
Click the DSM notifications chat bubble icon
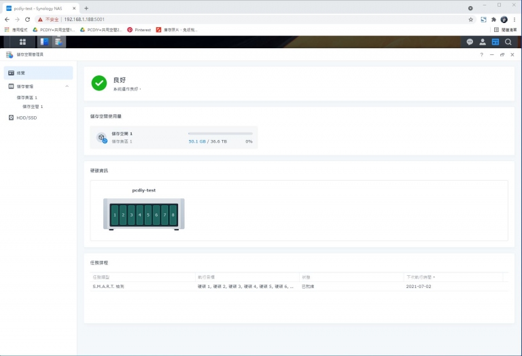coord(470,42)
